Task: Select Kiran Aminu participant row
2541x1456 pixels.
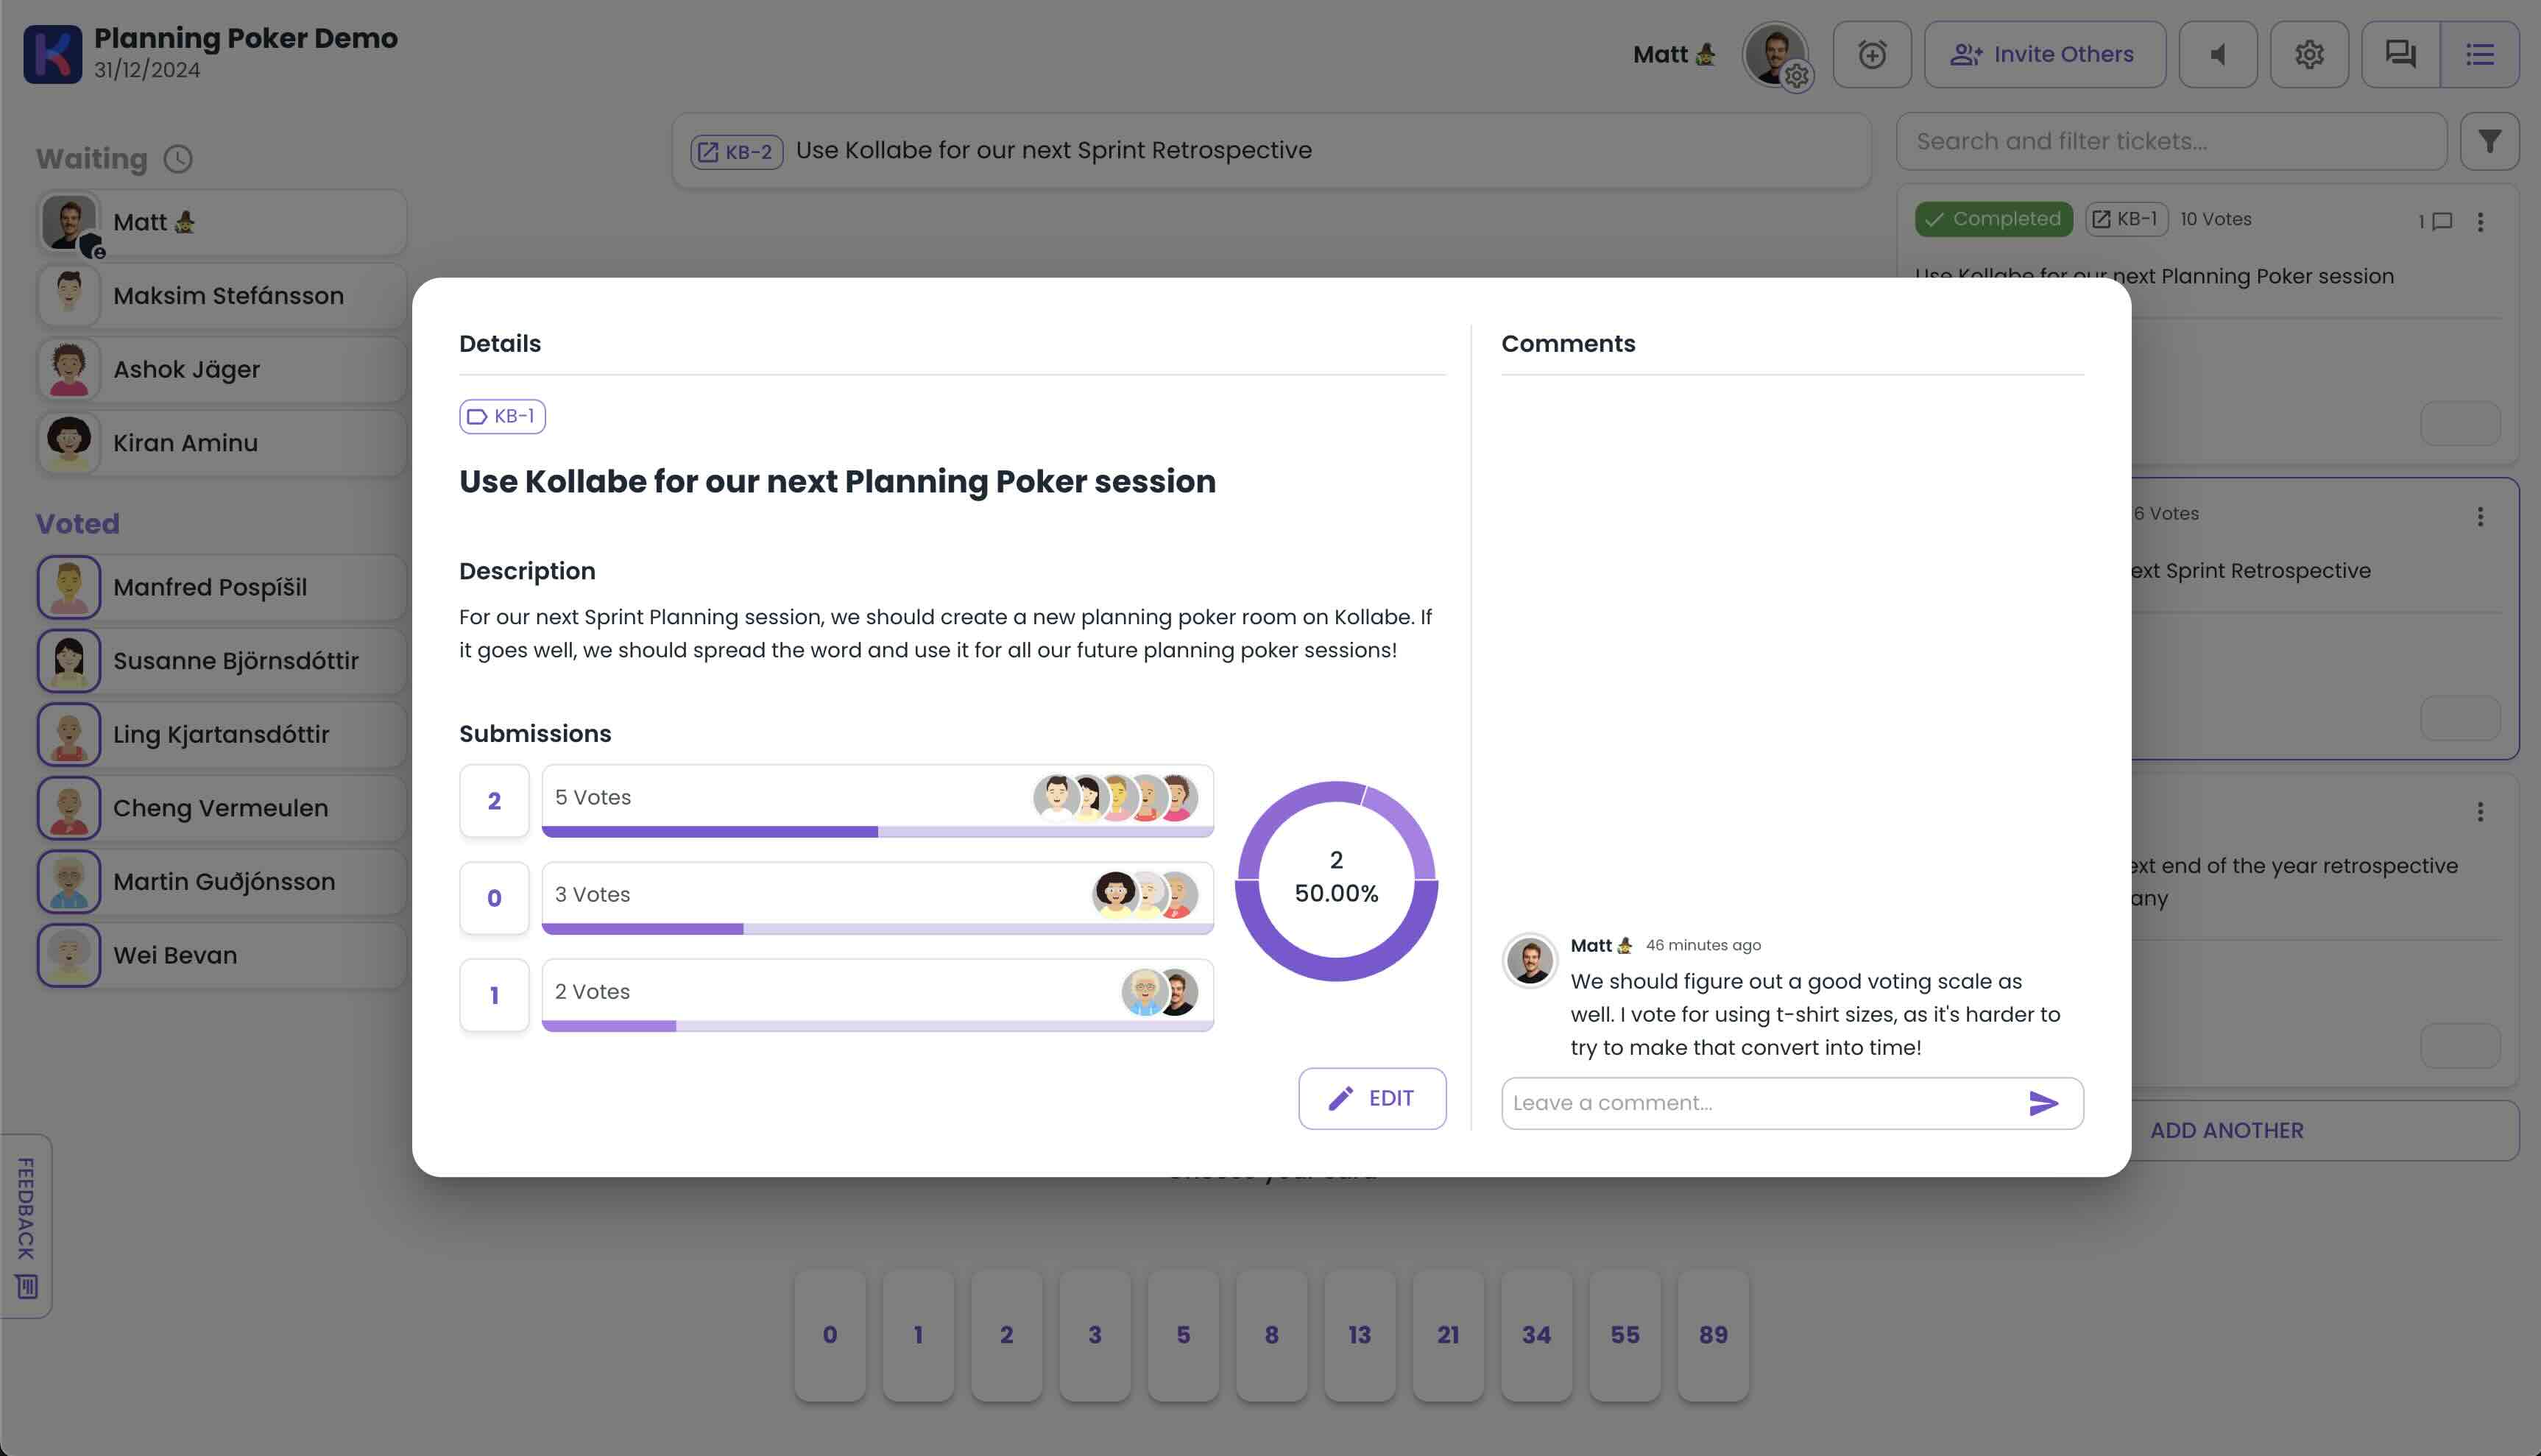Action: click(x=222, y=443)
